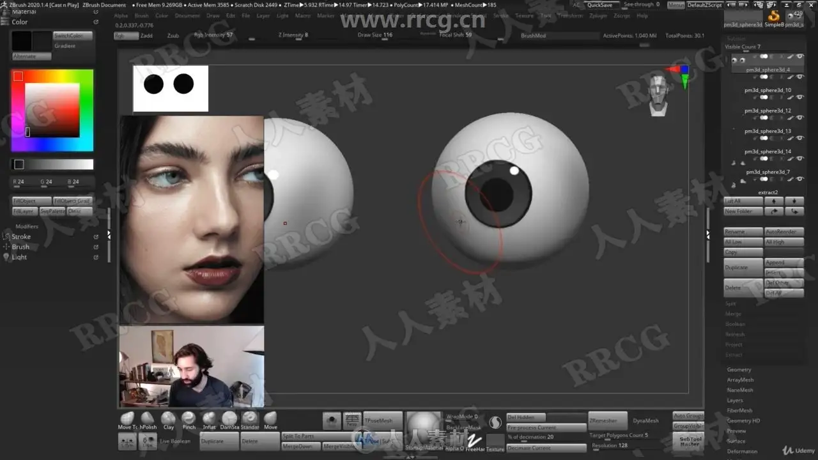Move subtool down with down arrow

click(794, 201)
